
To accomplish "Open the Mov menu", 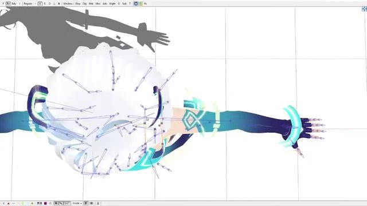I will pos(98,4).
